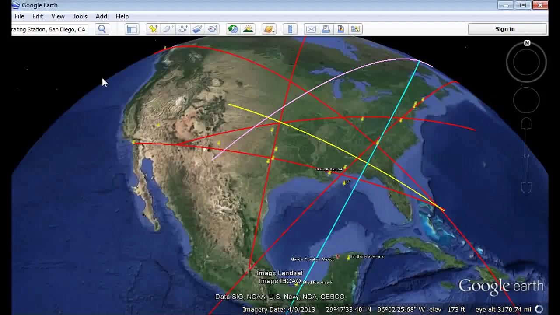The width and height of the screenshot is (560, 315).
Task: Click the elev 173 ft readout
Action: point(447,309)
